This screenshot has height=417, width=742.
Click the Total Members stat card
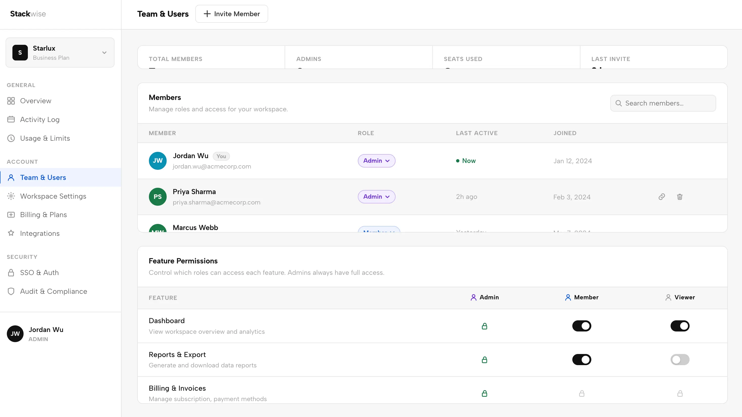(x=211, y=57)
